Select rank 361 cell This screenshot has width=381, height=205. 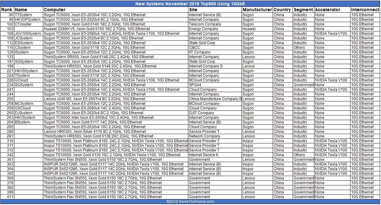(x=7, y=160)
